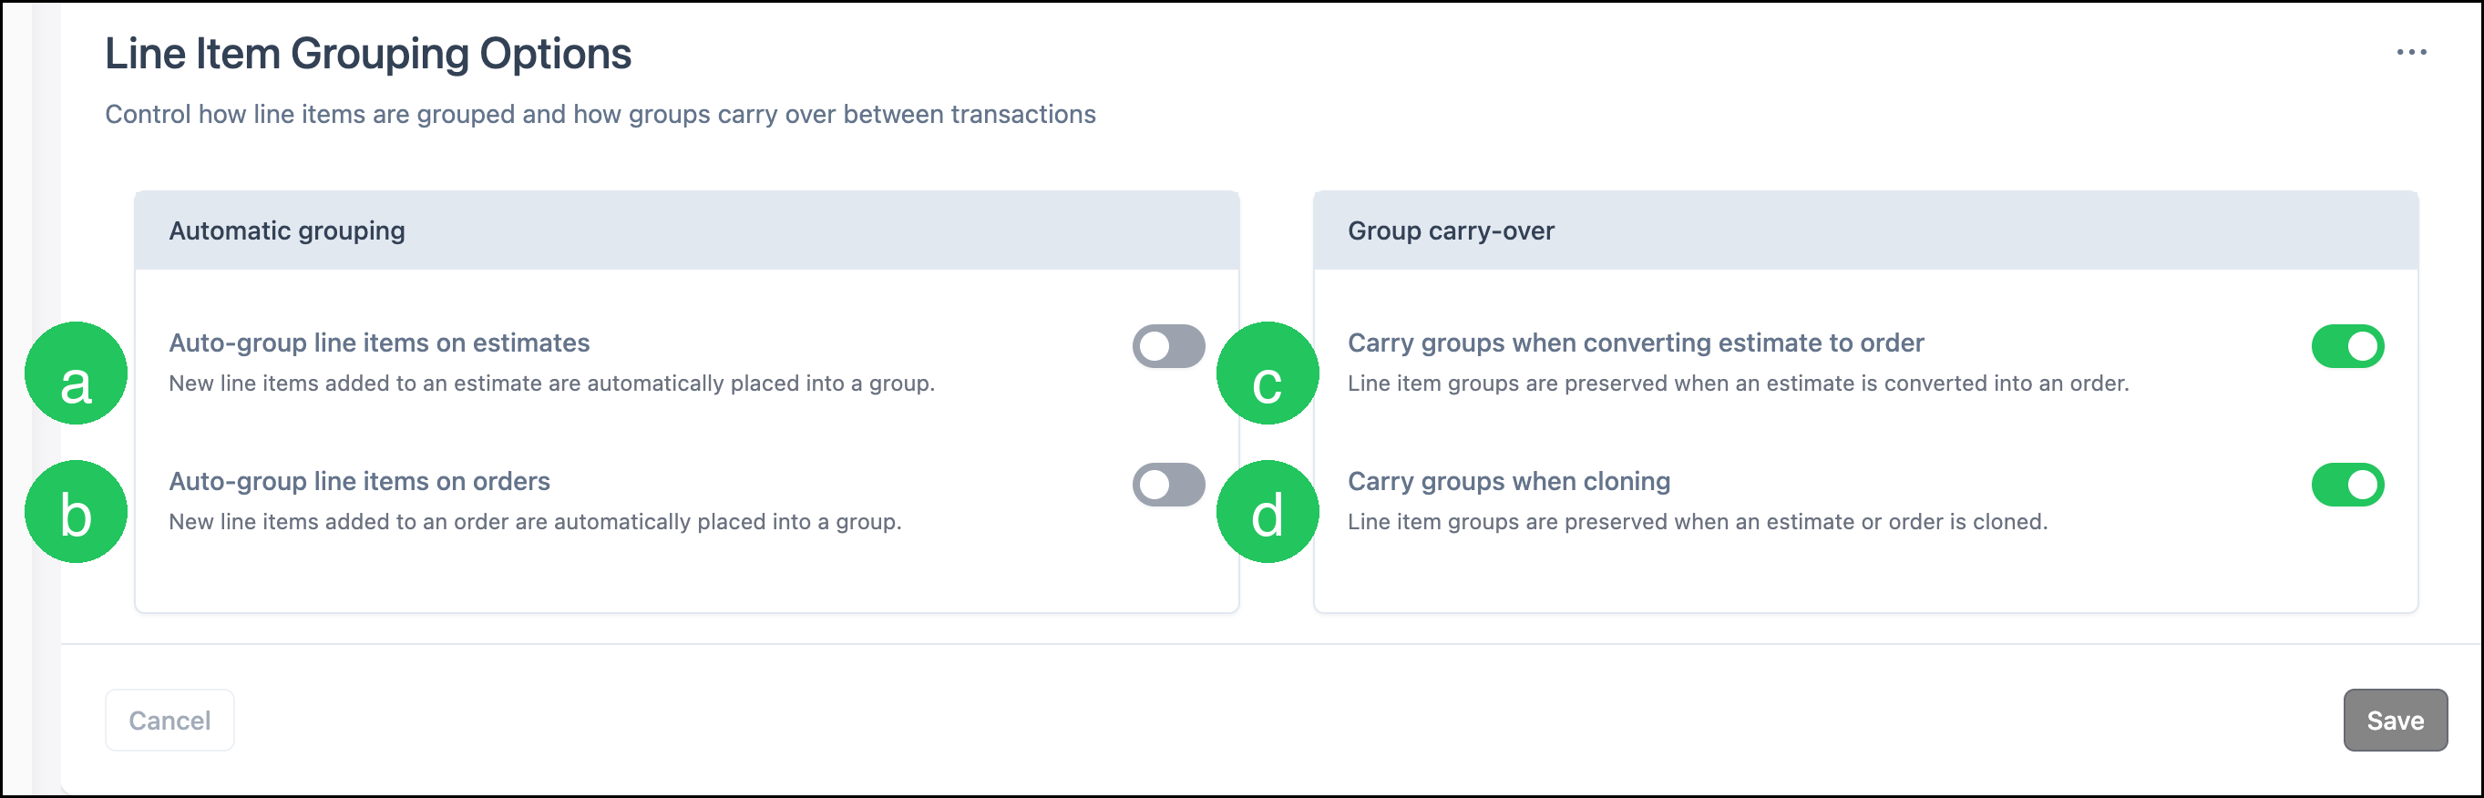Click the green circle marker labeled d
The image size is (2484, 798).
click(x=1268, y=512)
